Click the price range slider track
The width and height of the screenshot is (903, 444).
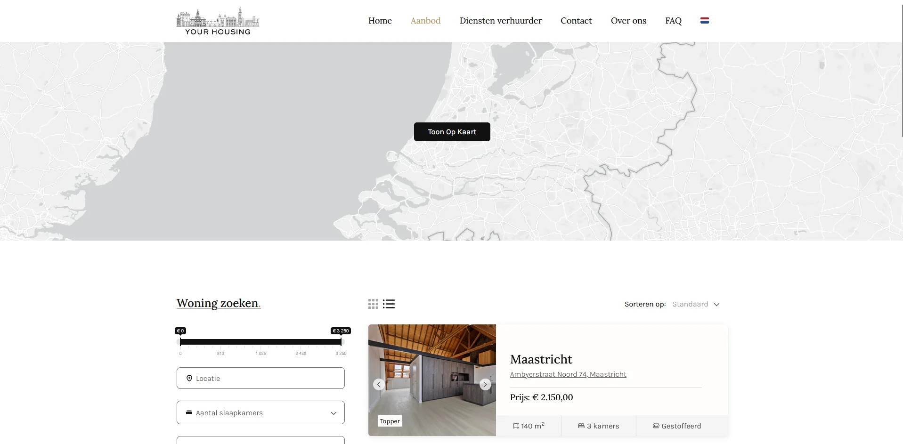click(x=260, y=342)
